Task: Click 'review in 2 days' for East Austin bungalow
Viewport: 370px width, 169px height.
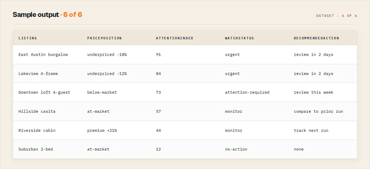Action: coord(314,55)
